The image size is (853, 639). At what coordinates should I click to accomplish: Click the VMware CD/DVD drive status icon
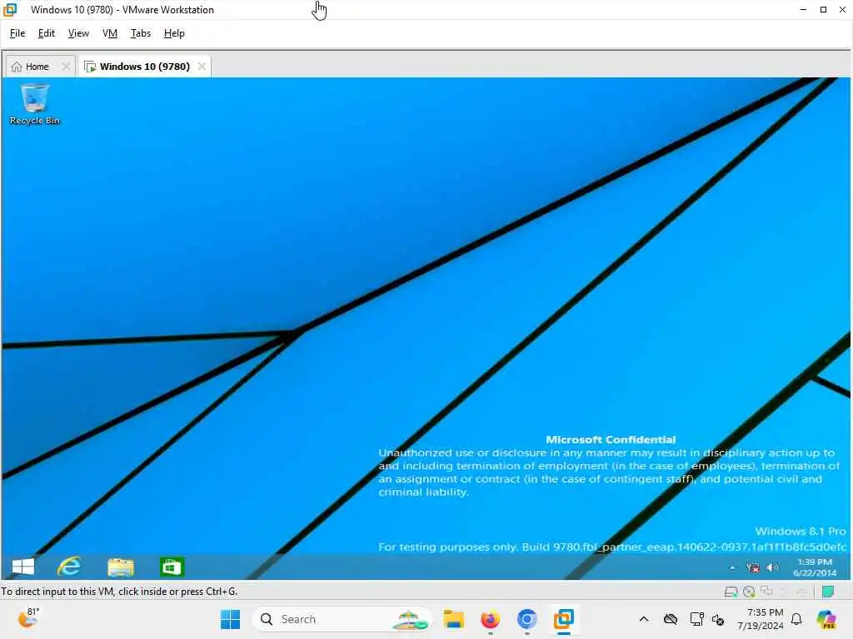749,592
